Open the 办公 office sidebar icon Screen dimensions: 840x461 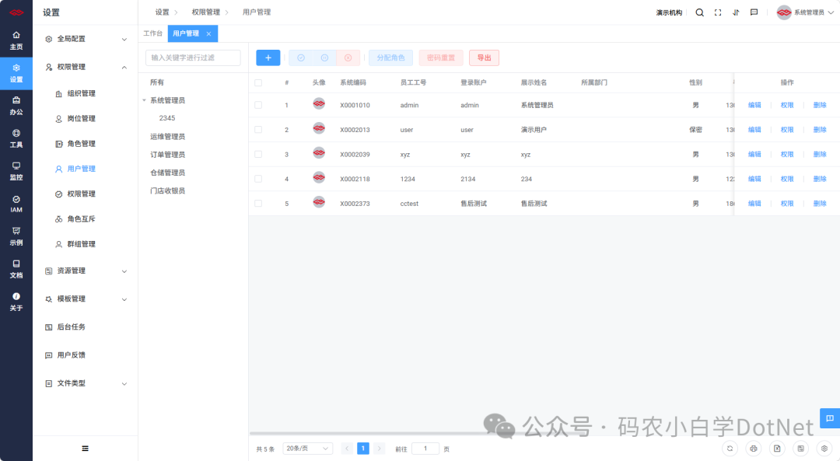(16, 106)
